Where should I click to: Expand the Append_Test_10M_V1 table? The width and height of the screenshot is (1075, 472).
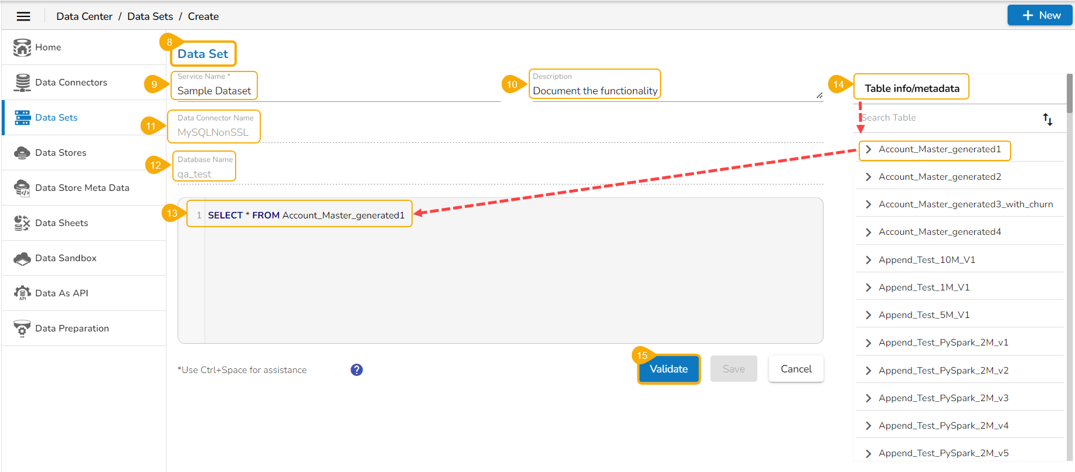click(x=868, y=260)
